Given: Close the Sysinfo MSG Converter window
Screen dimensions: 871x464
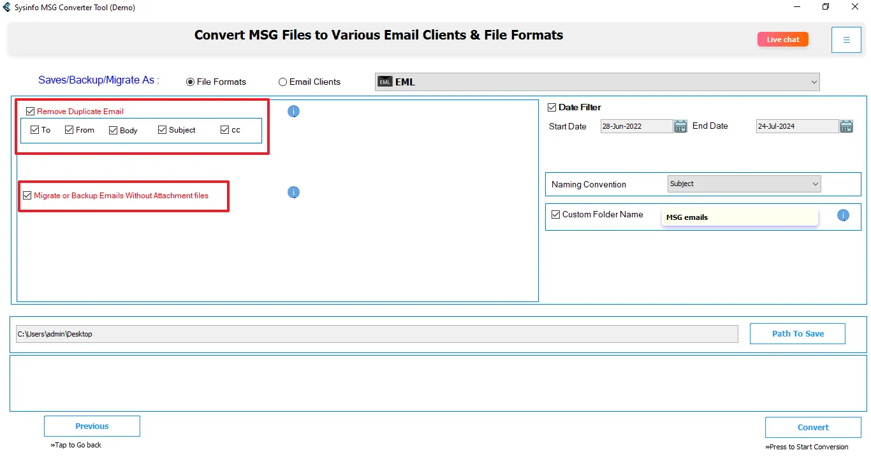Looking at the screenshot, I should pos(855,7).
